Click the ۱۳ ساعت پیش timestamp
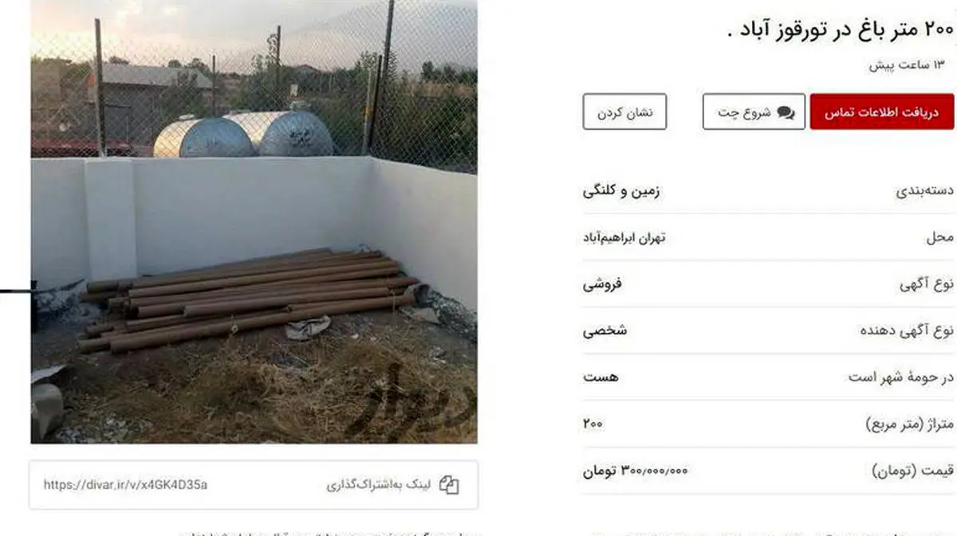Image resolution: width=957 pixels, height=536 pixels. pyautogui.click(x=911, y=65)
